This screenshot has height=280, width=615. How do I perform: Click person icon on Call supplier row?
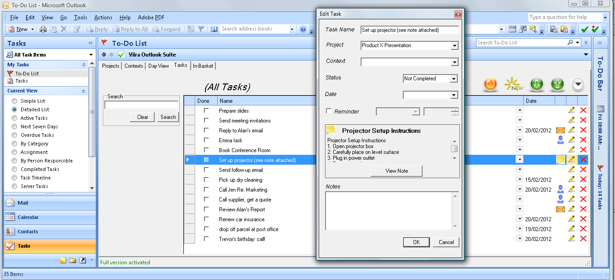coord(560,199)
